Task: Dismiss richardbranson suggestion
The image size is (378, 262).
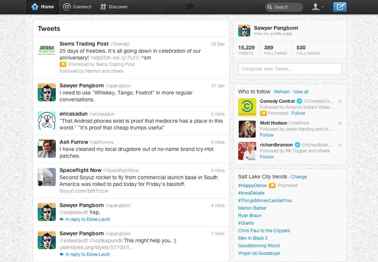Action: [340, 145]
